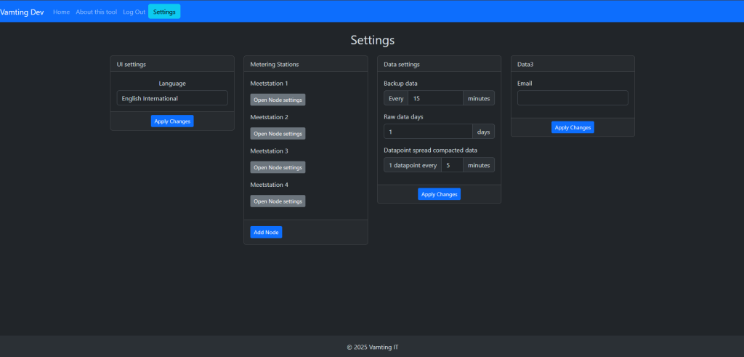Focus the Backup data minutes field

pos(435,98)
